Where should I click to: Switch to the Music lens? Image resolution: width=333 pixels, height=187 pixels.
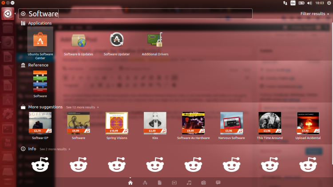pyautogui.click(x=189, y=183)
